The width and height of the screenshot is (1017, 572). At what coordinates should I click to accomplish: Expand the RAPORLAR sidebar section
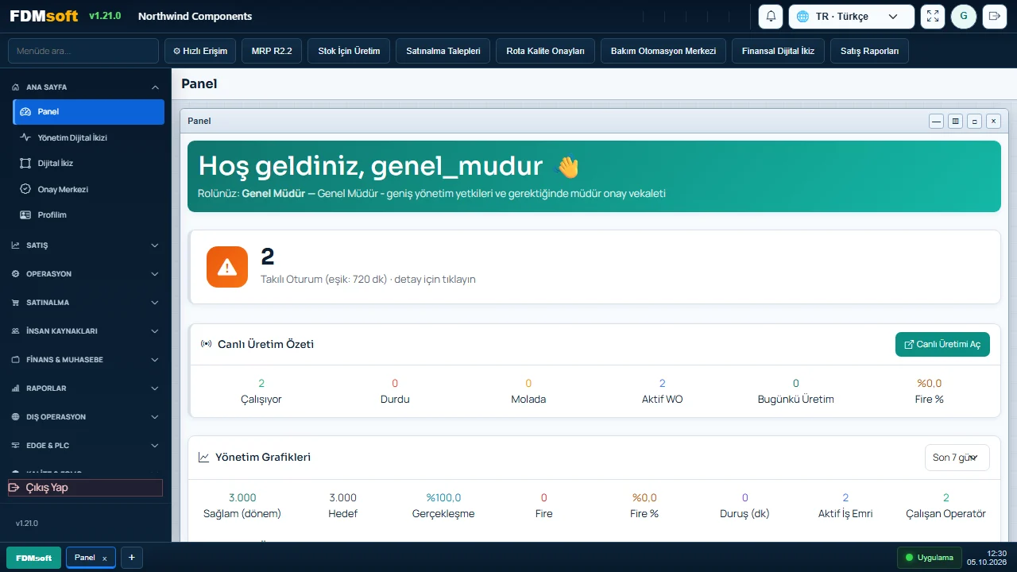[86, 388]
